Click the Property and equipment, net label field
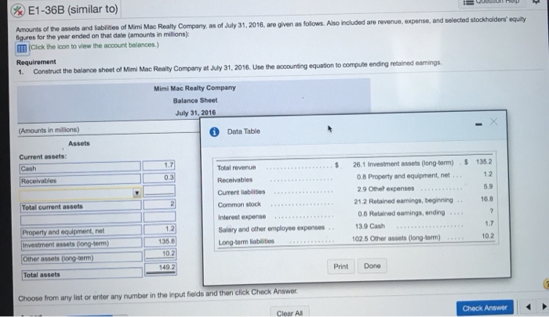Image resolution: width=549 pixels, height=317 pixels. click(82, 231)
